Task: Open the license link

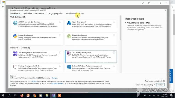Action: pos(34,81)
